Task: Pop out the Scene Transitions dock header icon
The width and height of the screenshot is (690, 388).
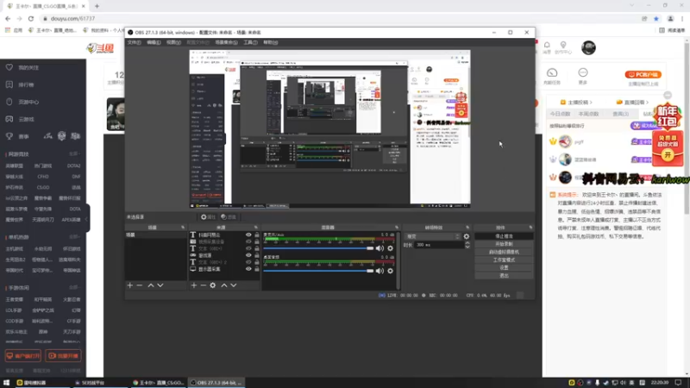Action: tap(467, 228)
